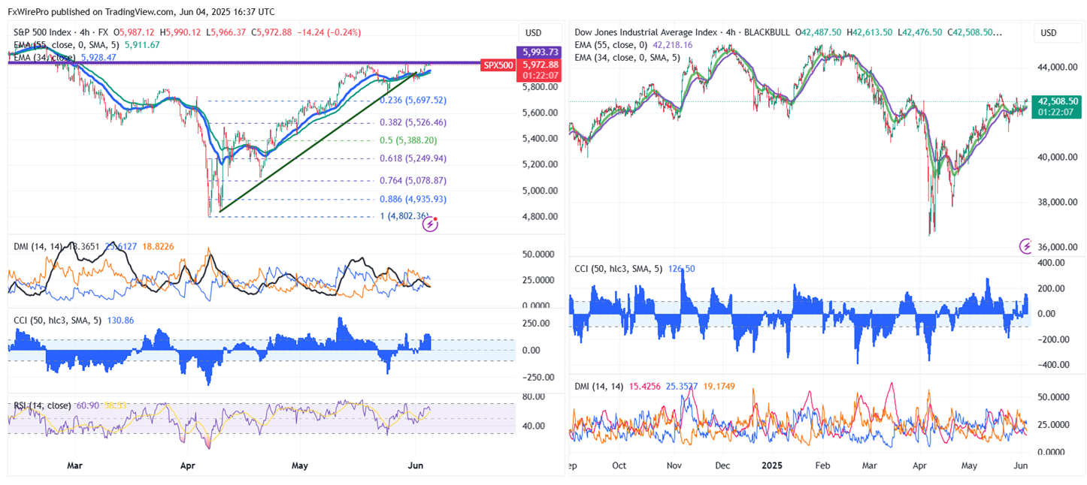Click the S&P 500 Index chart title
Screen dimensions: 1087x485
click(60, 32)
